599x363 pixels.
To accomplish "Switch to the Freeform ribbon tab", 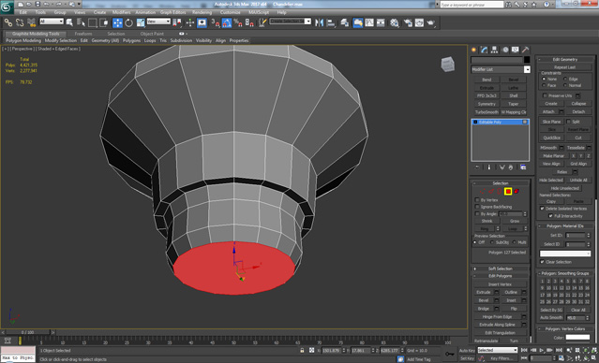I will pyautogui.click(x=82, y=34).
